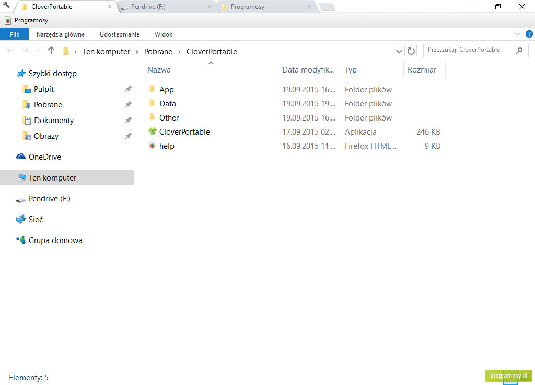
Task: Refresh the current folder
Action: pyautogui.click(x=411, y=51)
